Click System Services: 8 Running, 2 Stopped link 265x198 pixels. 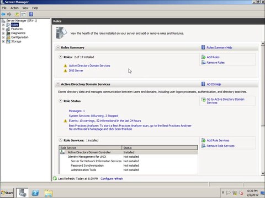93,116
